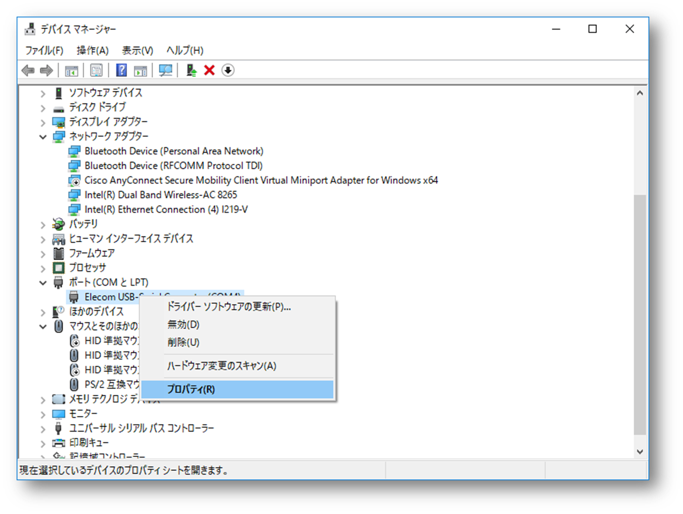Collapse the マウス devices node
Viewport: 683px width, 514px height.
[43, 326]
